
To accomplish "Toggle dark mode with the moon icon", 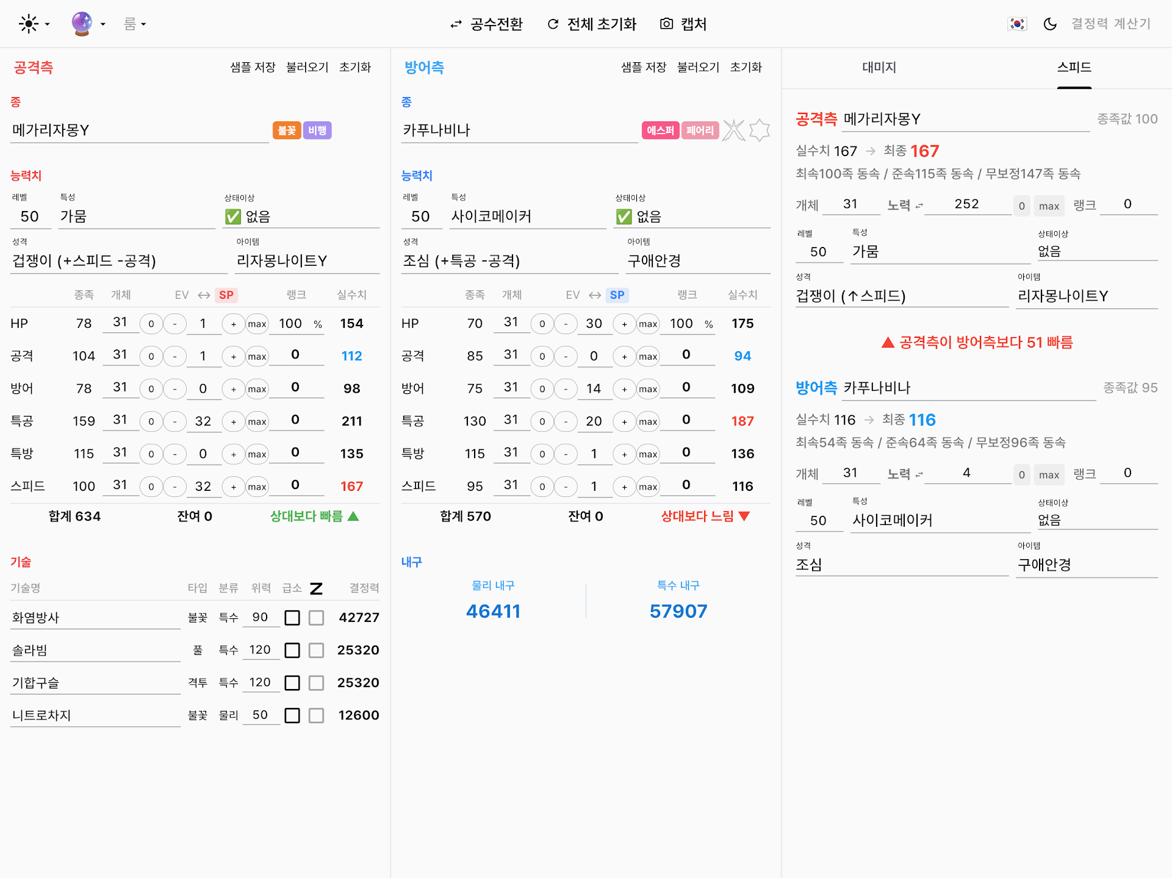I will (x=1051, y=24).
